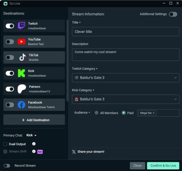The width and height of the screenshot is (182, 171).
Task: Minimize the Go Live window
Action: (164, 3)
